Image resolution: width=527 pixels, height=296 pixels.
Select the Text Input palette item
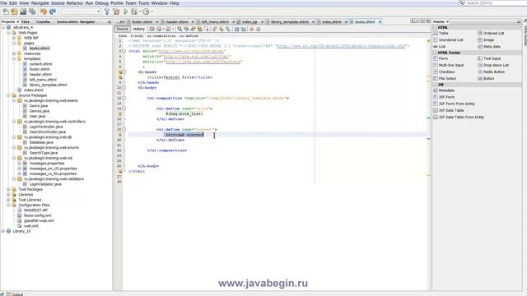click(x=489, y=58)
